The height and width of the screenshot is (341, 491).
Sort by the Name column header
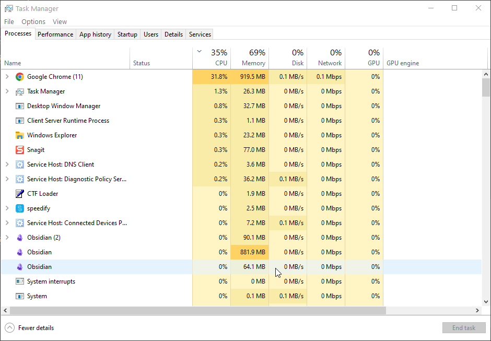tap(65, 58)
